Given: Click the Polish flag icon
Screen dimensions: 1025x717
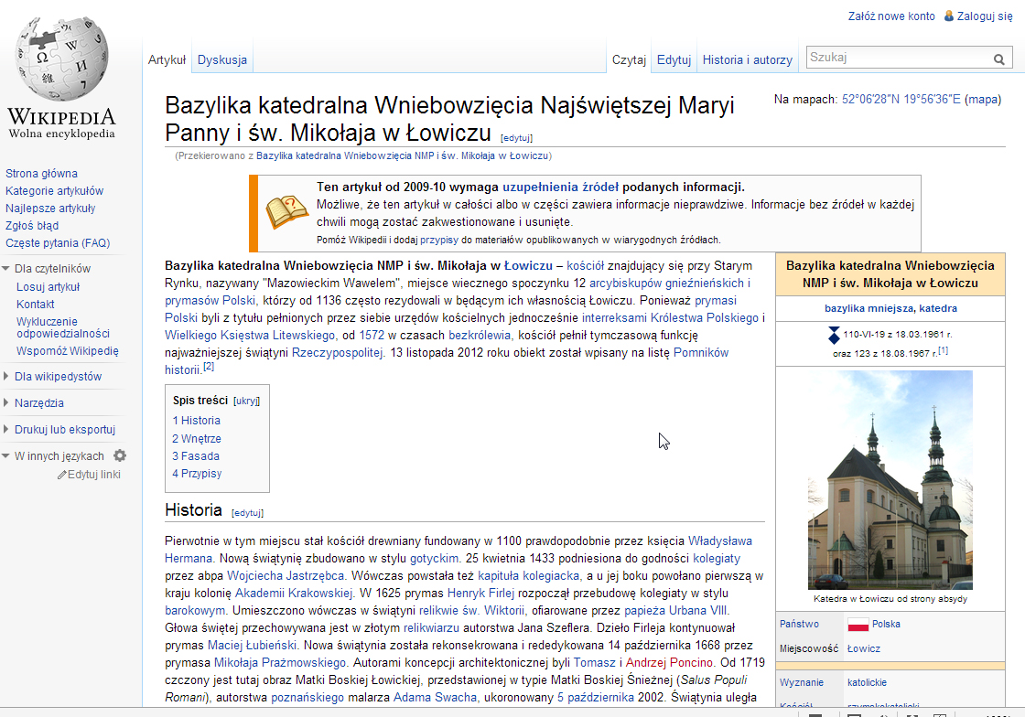Looking at the screenshot, I should pos(858,625).
